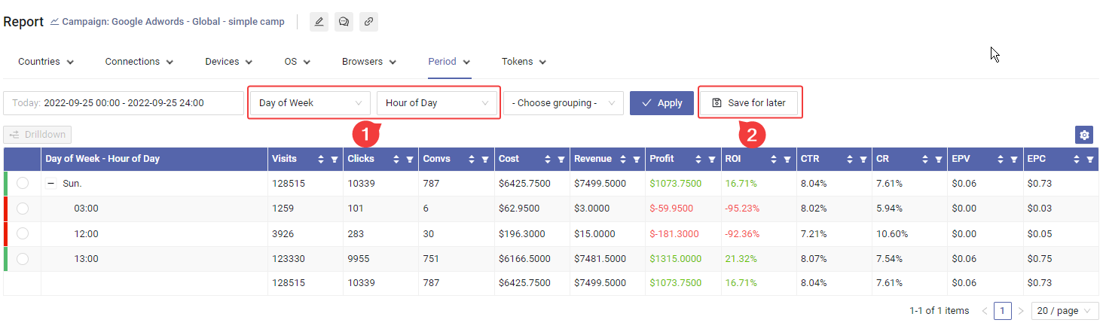Open the Choose grouping dropdown
The image size is (1103, 332).
pos(564,103)
